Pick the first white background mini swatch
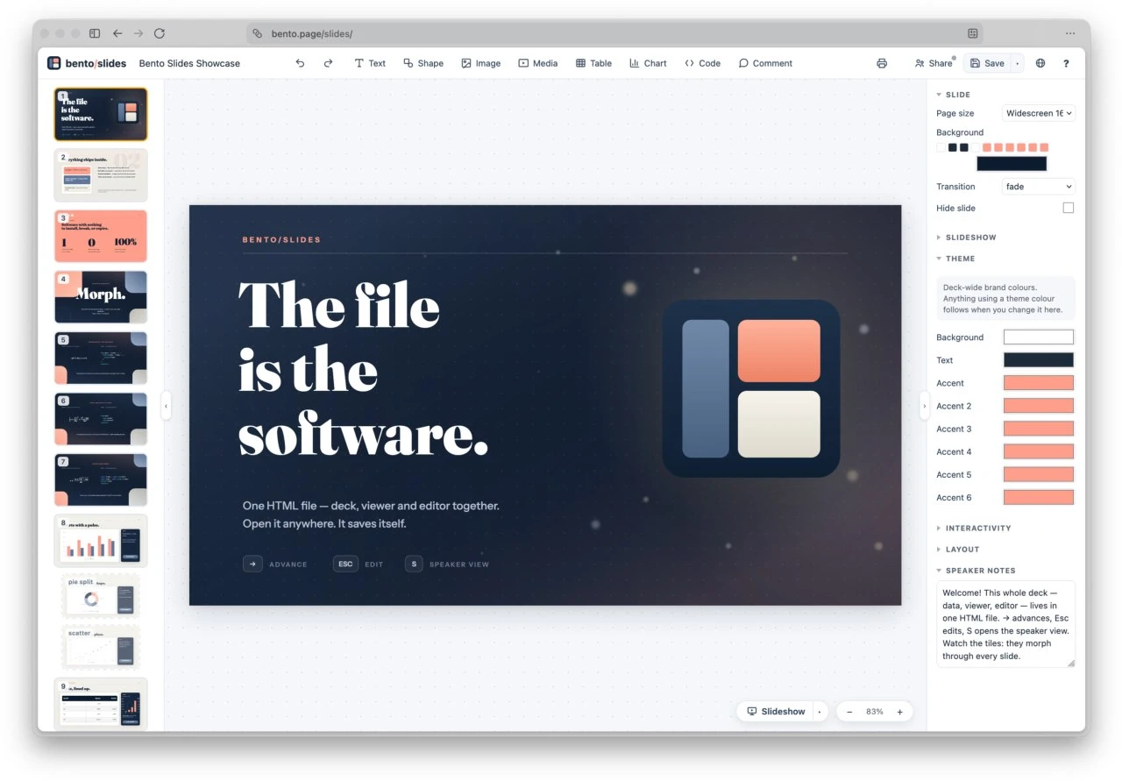 (941, 147)
